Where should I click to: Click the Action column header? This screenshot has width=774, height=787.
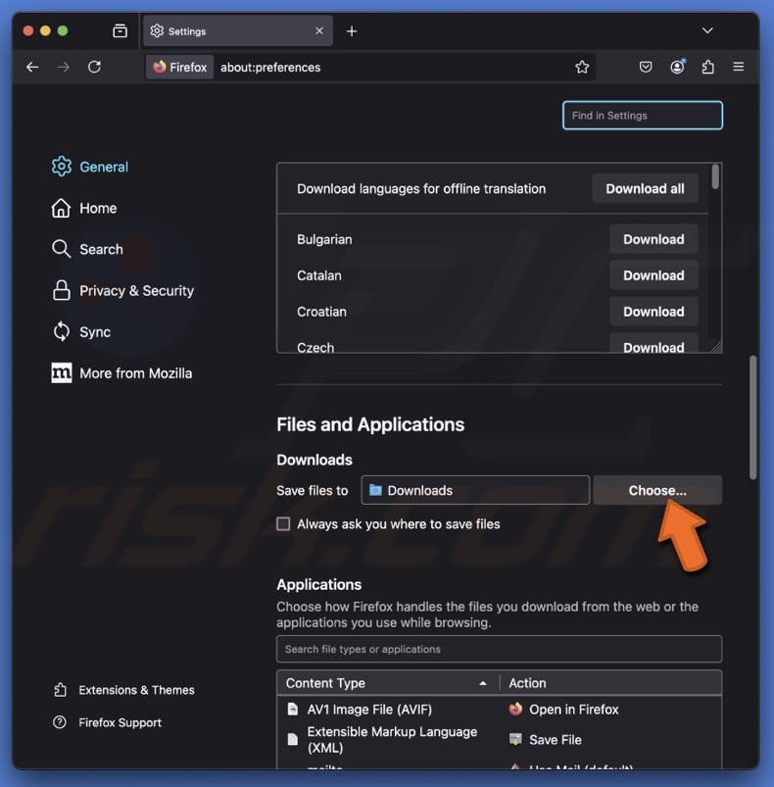pos(611,683)
